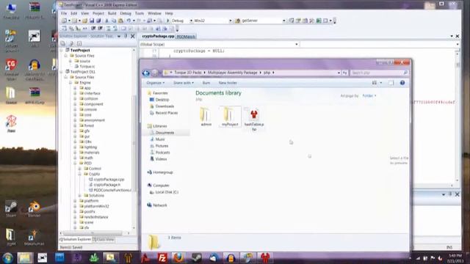Open the Share with menu in explorer
Image resolution: width=470 pixels, height=264 pixels.
[x=184, y=83]
